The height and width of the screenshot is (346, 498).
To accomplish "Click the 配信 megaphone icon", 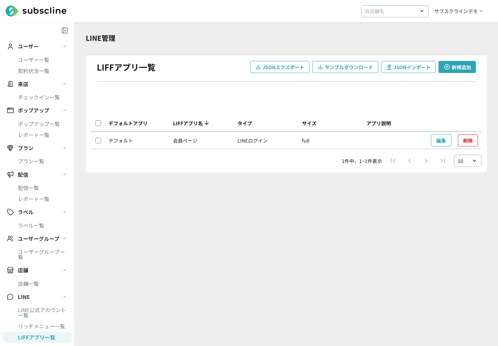I will pyautogui.click(x=10, y=175).
